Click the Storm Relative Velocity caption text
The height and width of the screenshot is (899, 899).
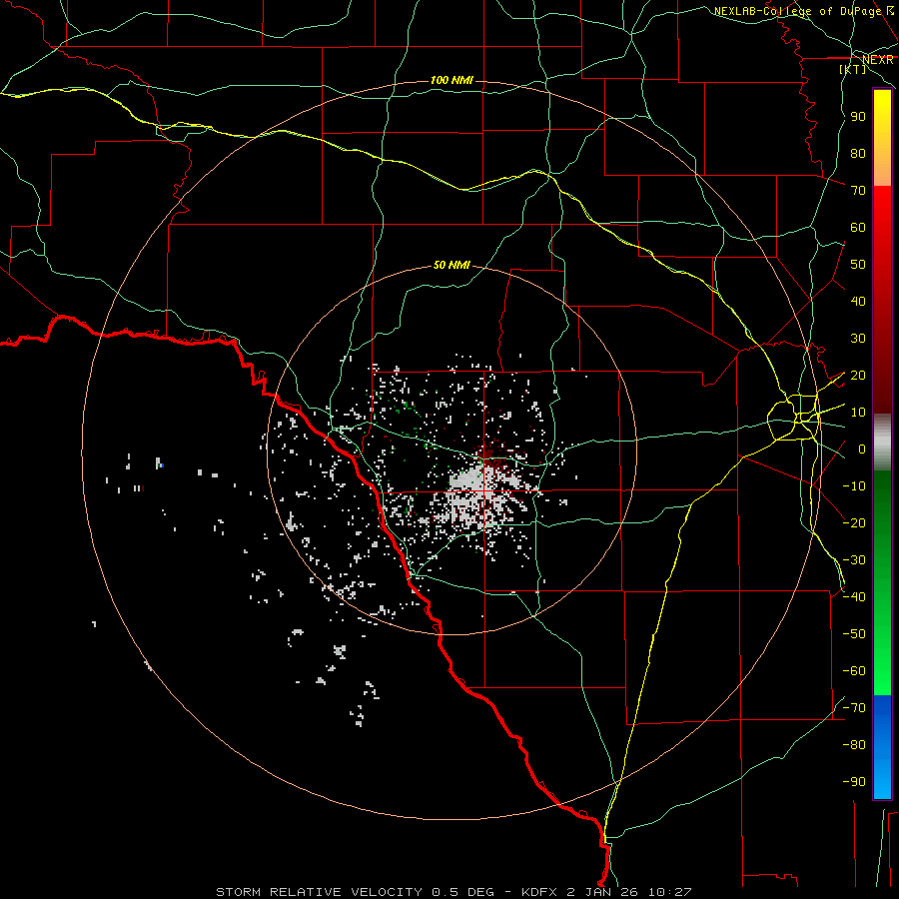tap(453, 892)
